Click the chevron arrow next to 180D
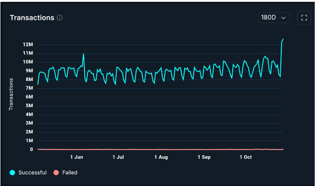317x186 pixels. (284, 18)
